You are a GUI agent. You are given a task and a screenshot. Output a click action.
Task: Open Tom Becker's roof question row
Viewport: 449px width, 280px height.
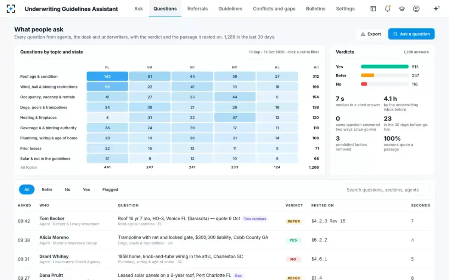224,221
